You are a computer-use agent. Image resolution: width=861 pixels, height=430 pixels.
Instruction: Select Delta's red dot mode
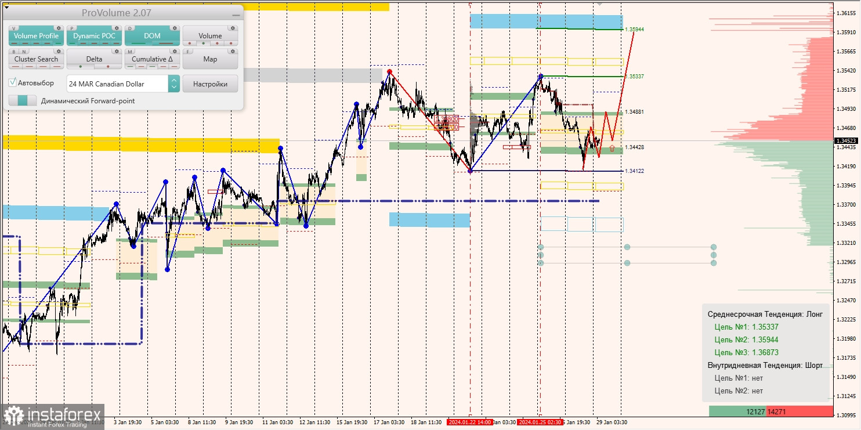point(108,66)
